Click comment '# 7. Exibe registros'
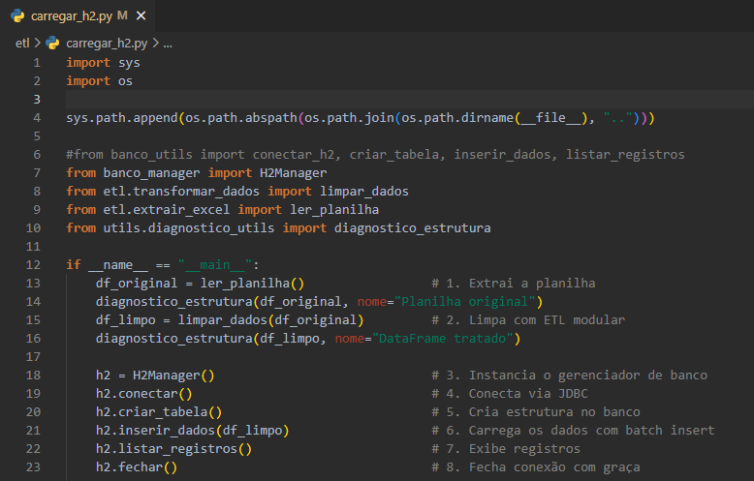Image resolution: width=754 pixels, height=481 pixels. [506, 449]
